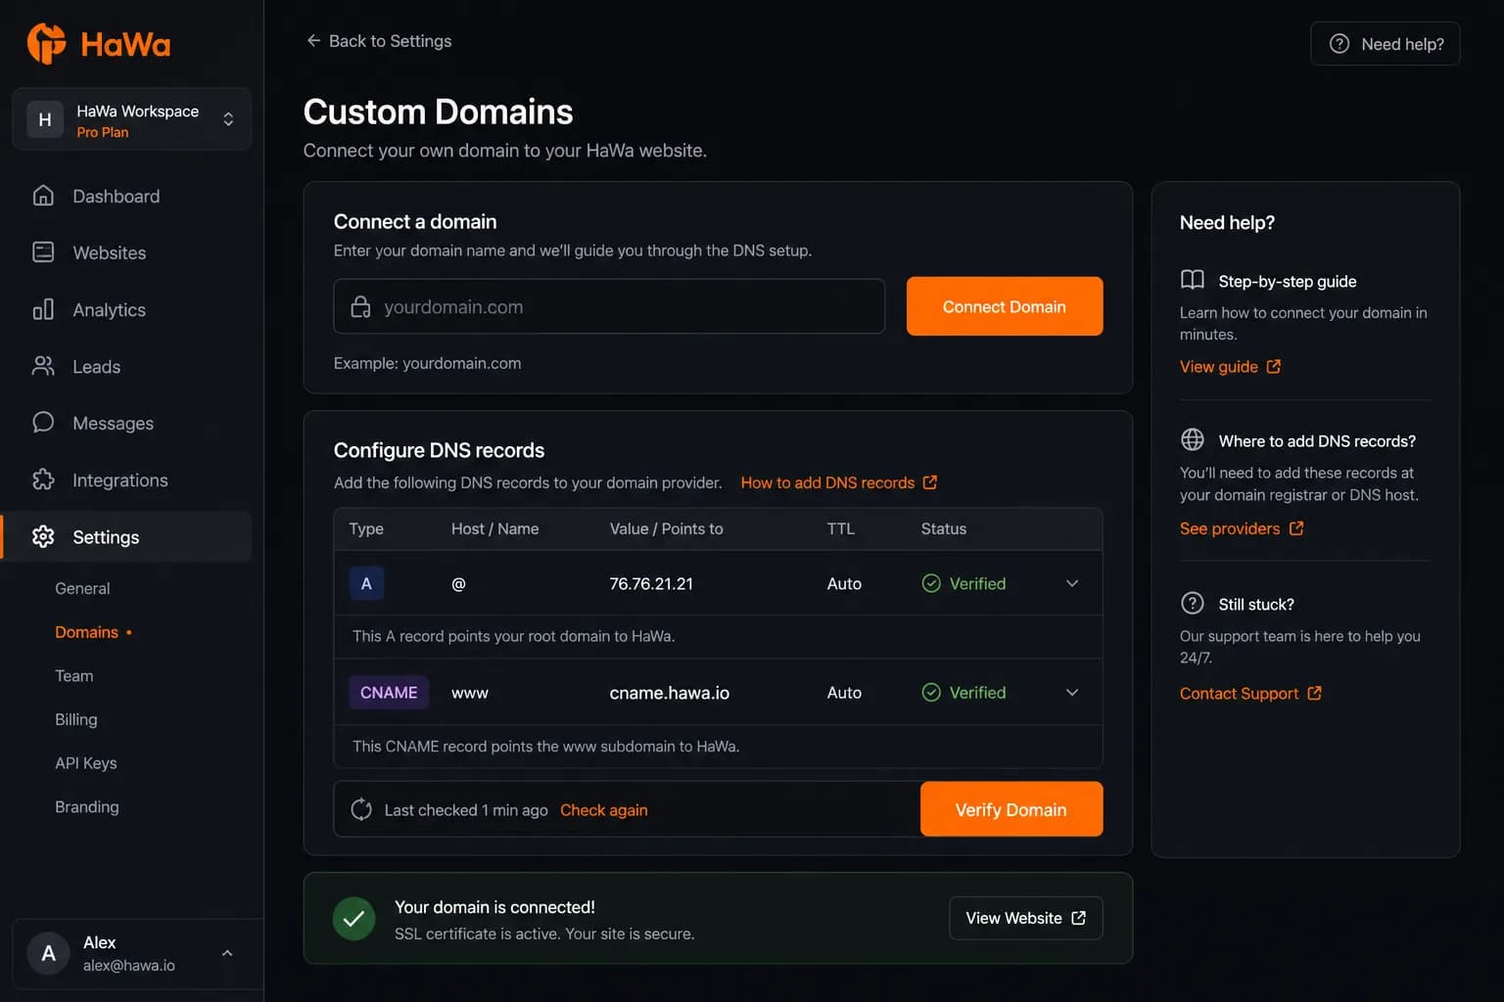Click external link icon next to Contact Support
This screenshot has height=1002, width=1504.
point(1314,693)
